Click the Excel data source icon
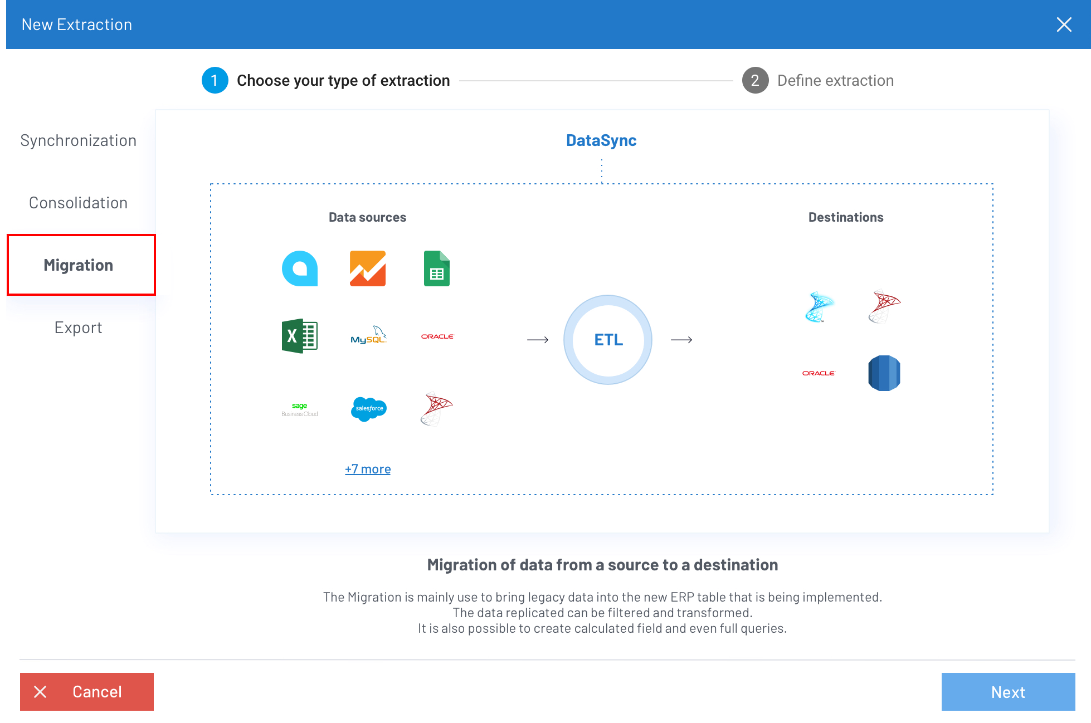The height and width of the screenshot is (723, 1091). (300, 336)
